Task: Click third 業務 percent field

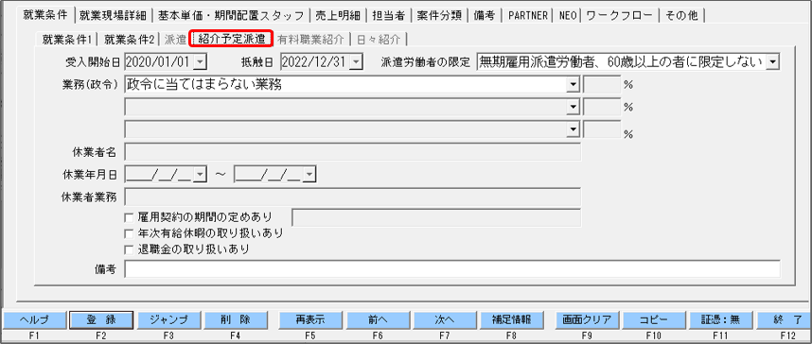Action: coord(602,129)
